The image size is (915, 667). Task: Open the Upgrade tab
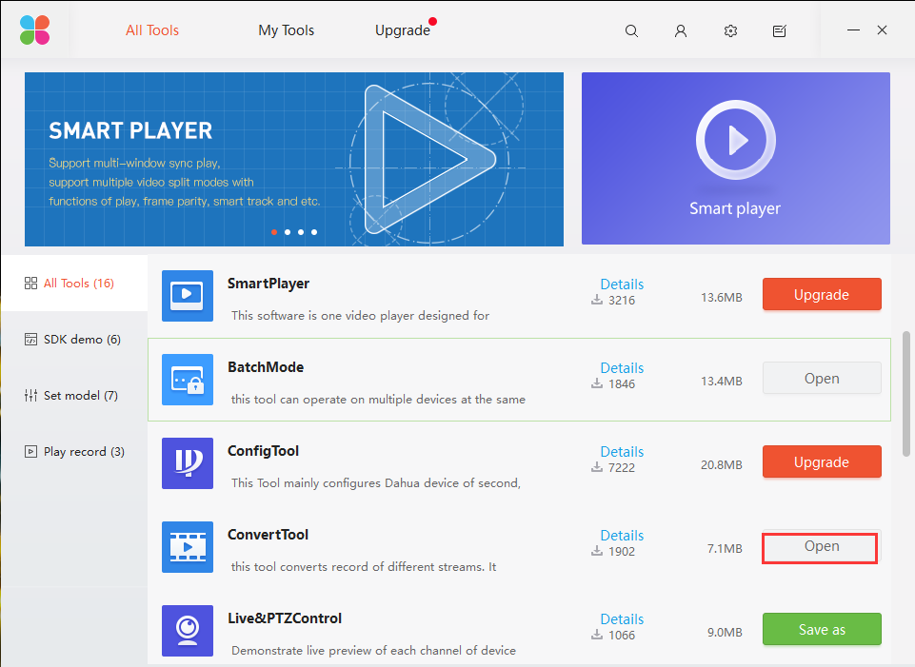click(403, 30)
